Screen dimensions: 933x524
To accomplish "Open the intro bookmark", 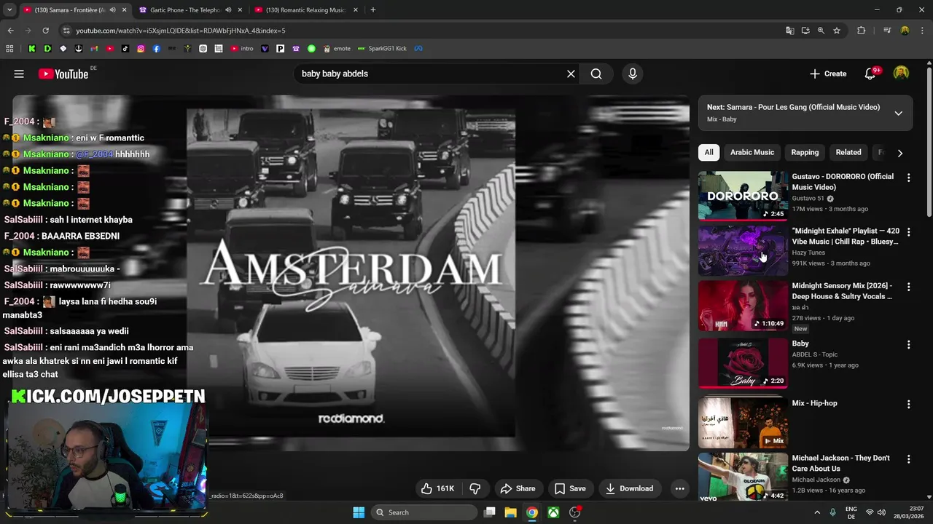I will coord(242,49).
